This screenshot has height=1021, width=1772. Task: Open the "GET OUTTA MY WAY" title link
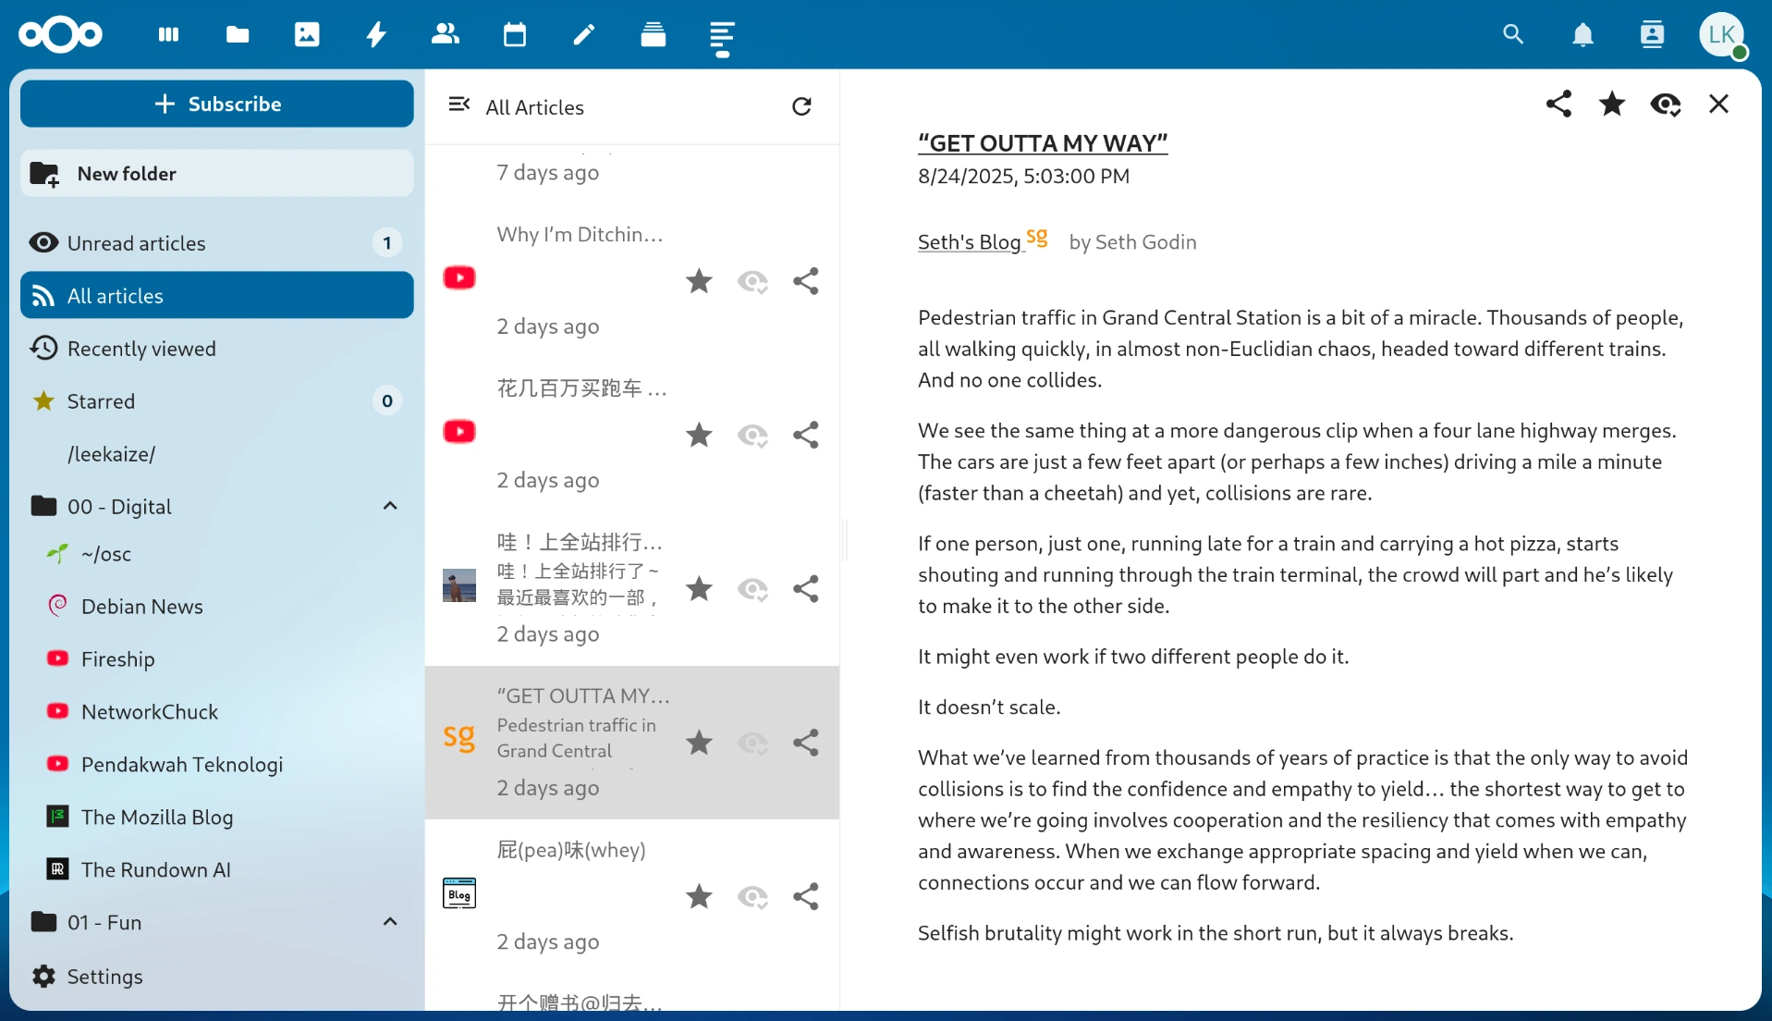click(1043, 143)
